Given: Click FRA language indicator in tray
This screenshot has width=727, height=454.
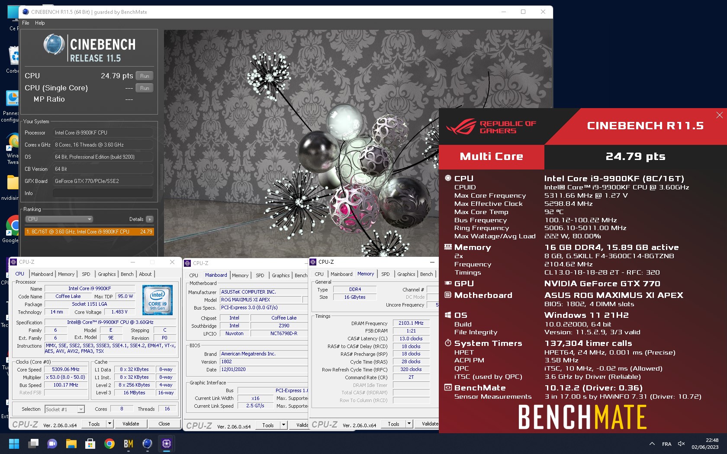Looking at the screenshot, I should coord(667,444).
